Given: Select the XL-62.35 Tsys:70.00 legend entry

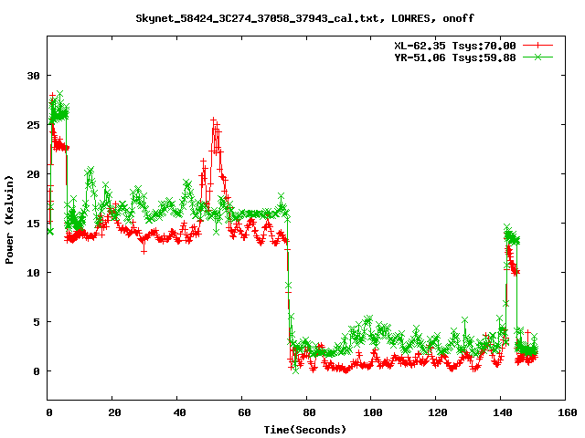Looking at the screenshot, I should coord(455,46).
